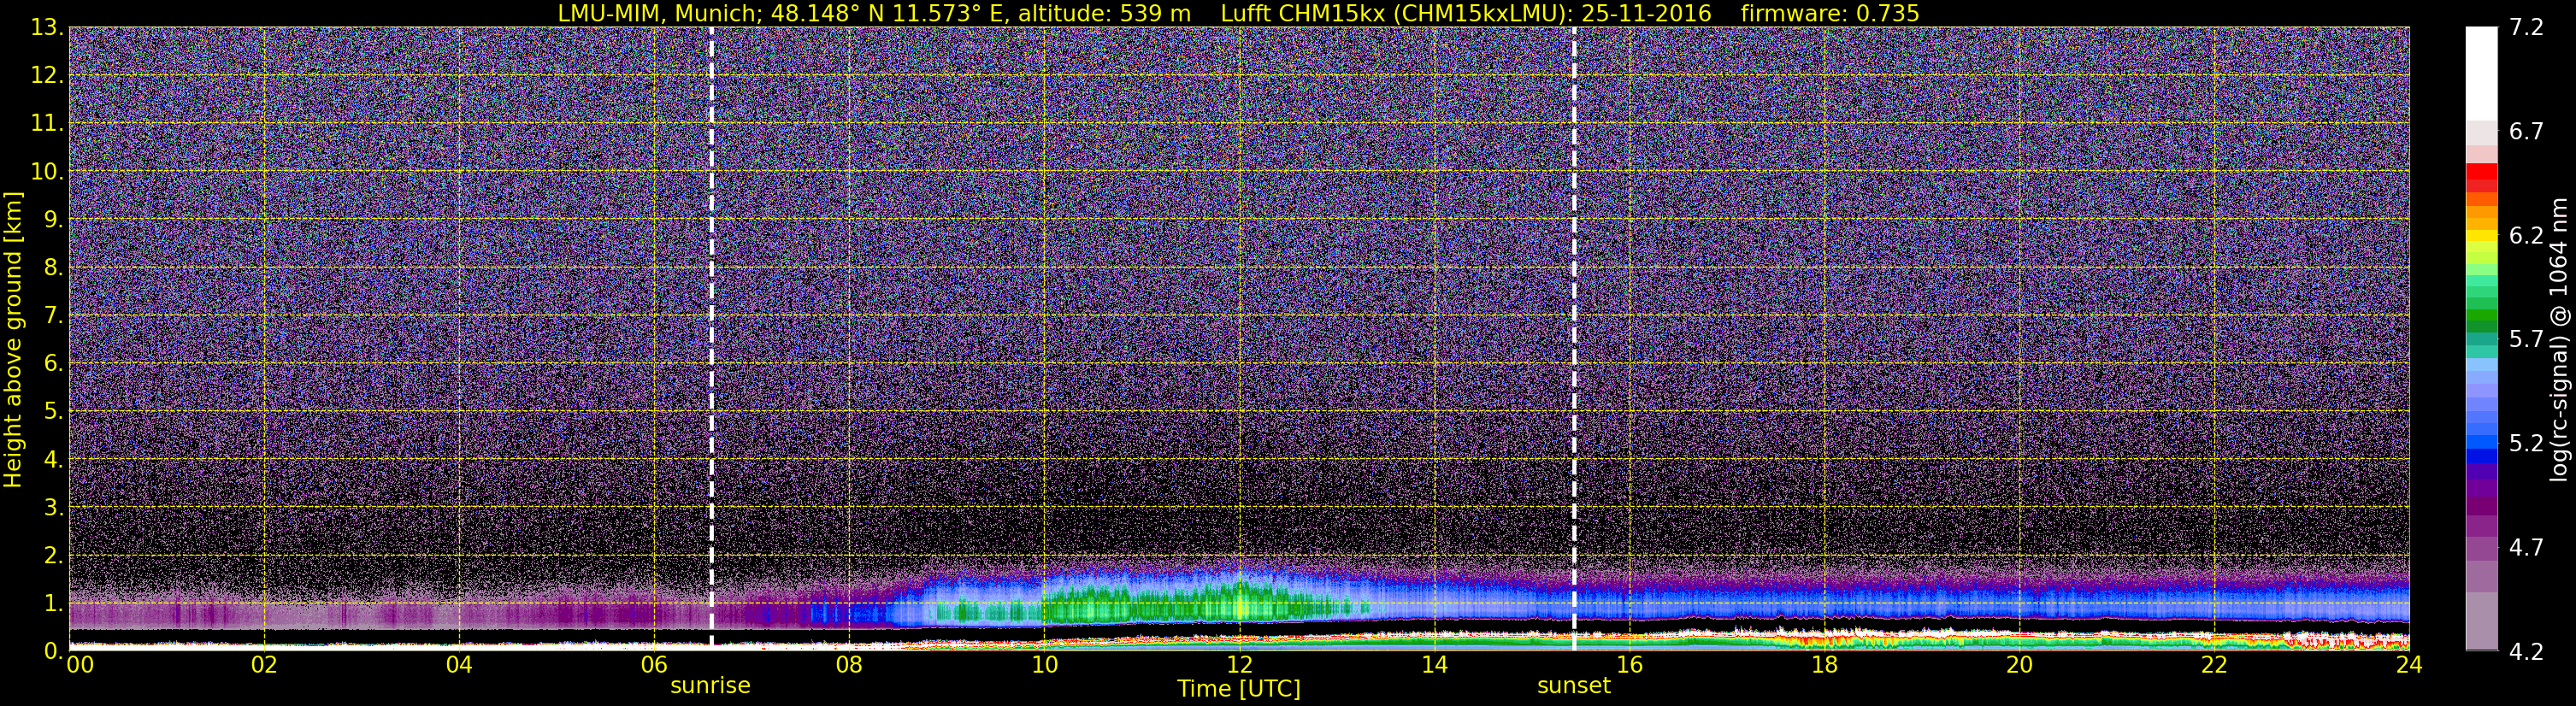Click the colorbar value '5.2'
This screenshot has height=706, width=2576.
point(2526,443)
